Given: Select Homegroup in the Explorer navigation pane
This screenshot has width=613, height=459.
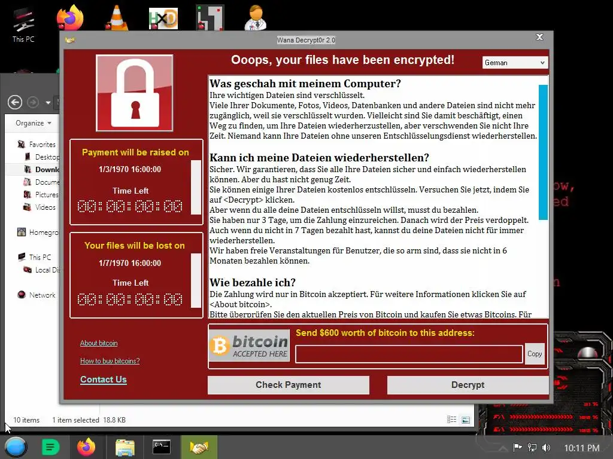Looking at the screenshot, I should [38, 232].
